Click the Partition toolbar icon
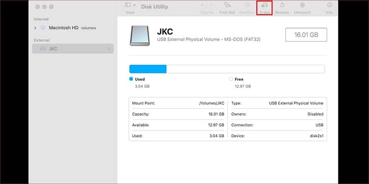Viewport: 369px width, 184px height. point(247,5)
